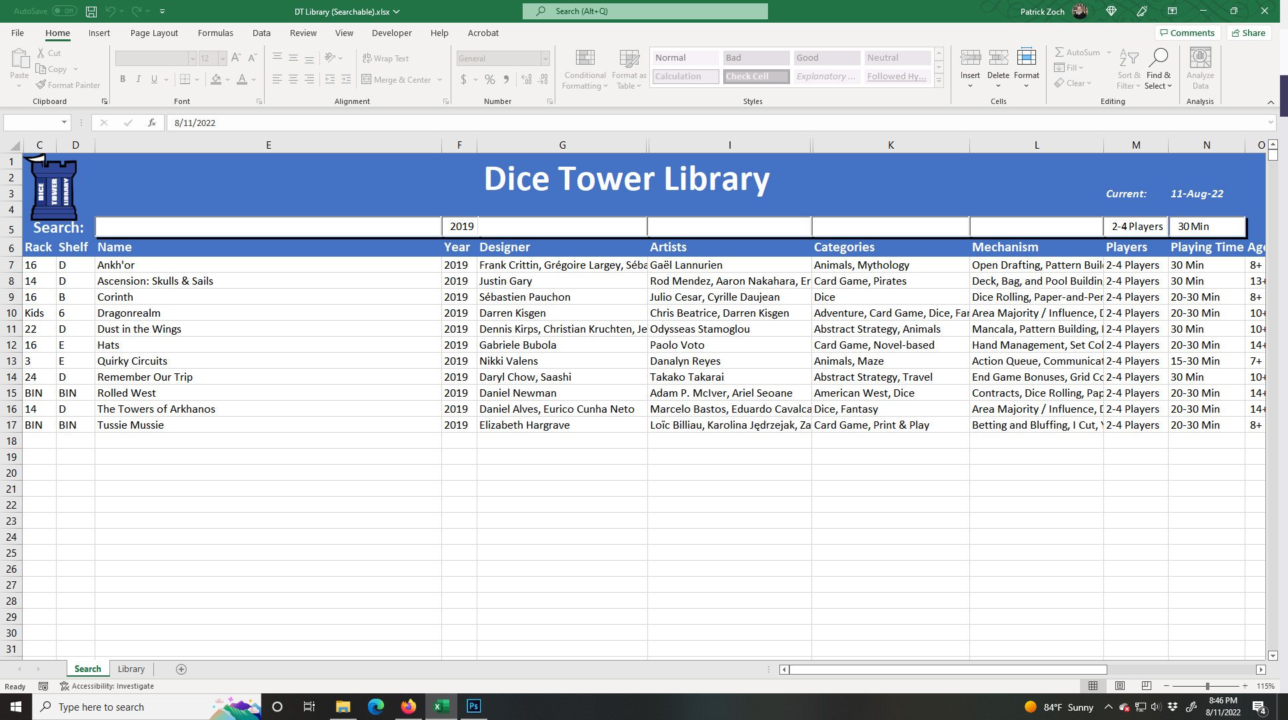Viewport: 1288px width, 720px height.
Task: Apply Percent Style formatting
Action: pos(489,79)
